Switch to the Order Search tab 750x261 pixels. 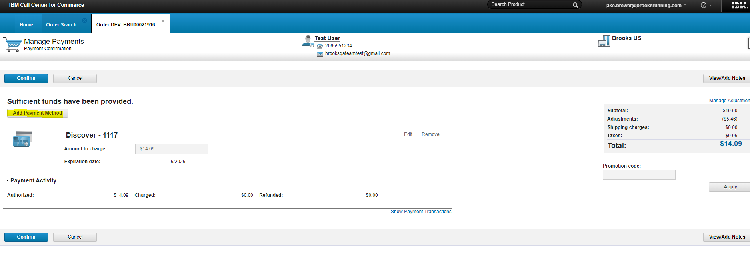(x=61, y=25)
